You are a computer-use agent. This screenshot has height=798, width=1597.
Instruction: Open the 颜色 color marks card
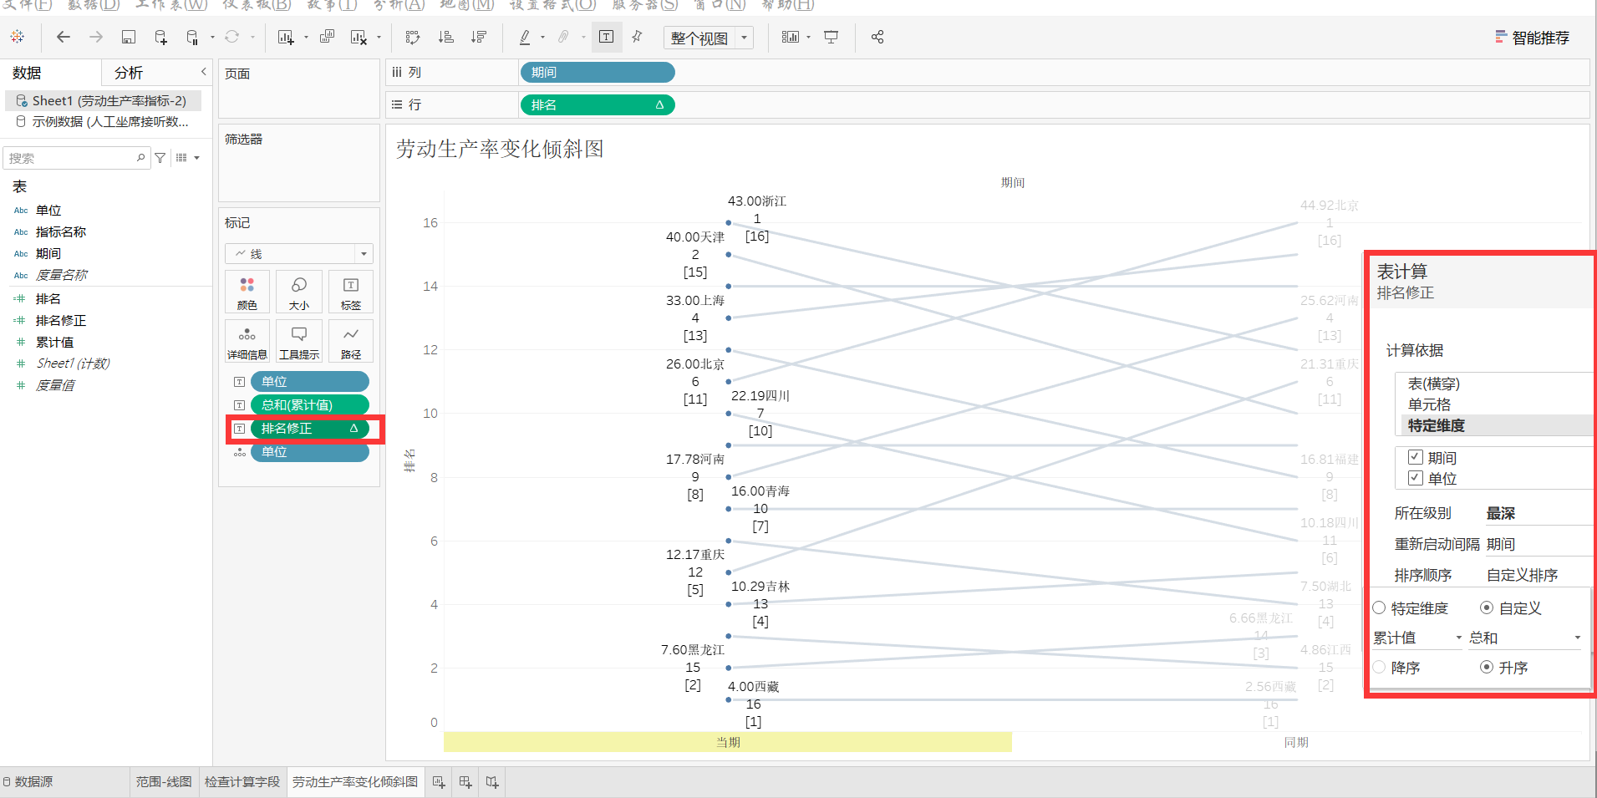click(x=247, y=292)
